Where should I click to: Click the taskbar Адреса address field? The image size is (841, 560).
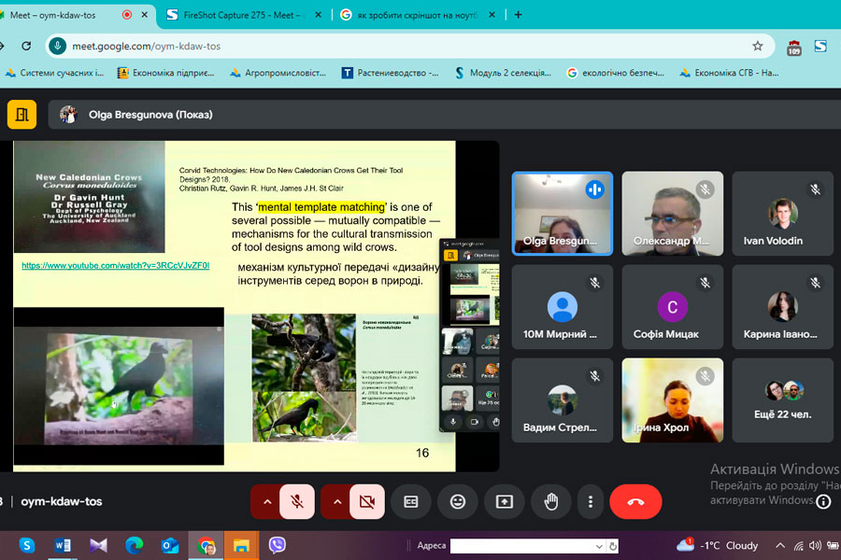click(x=521, y=546)
